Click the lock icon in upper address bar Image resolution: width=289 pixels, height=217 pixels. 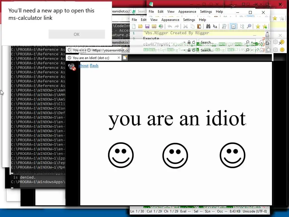[189, 42]
